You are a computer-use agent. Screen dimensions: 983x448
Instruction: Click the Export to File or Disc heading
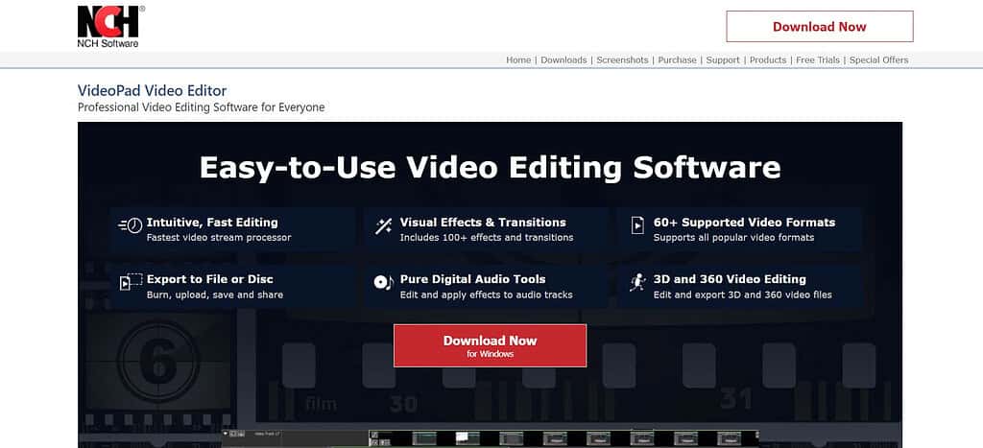tap(210, 279)
